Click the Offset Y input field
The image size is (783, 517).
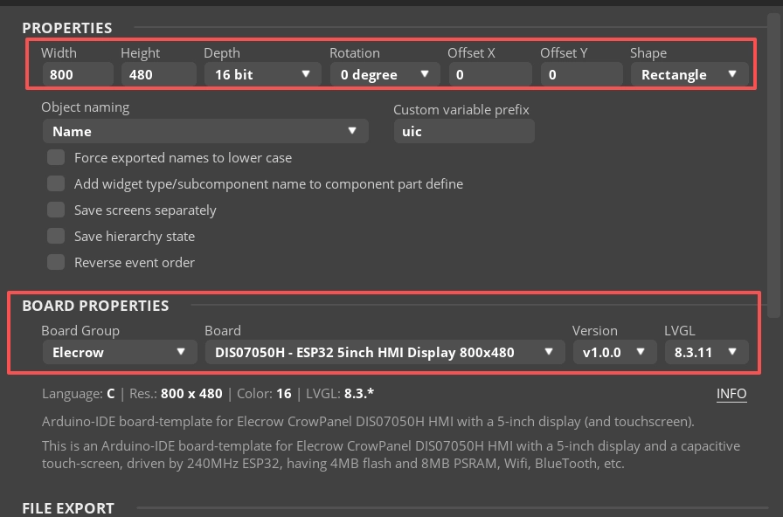[582, 74]
